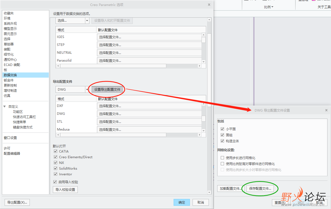Select 收藏夹 in options sidebar
331x209 pixels.
tap(9, 13)
